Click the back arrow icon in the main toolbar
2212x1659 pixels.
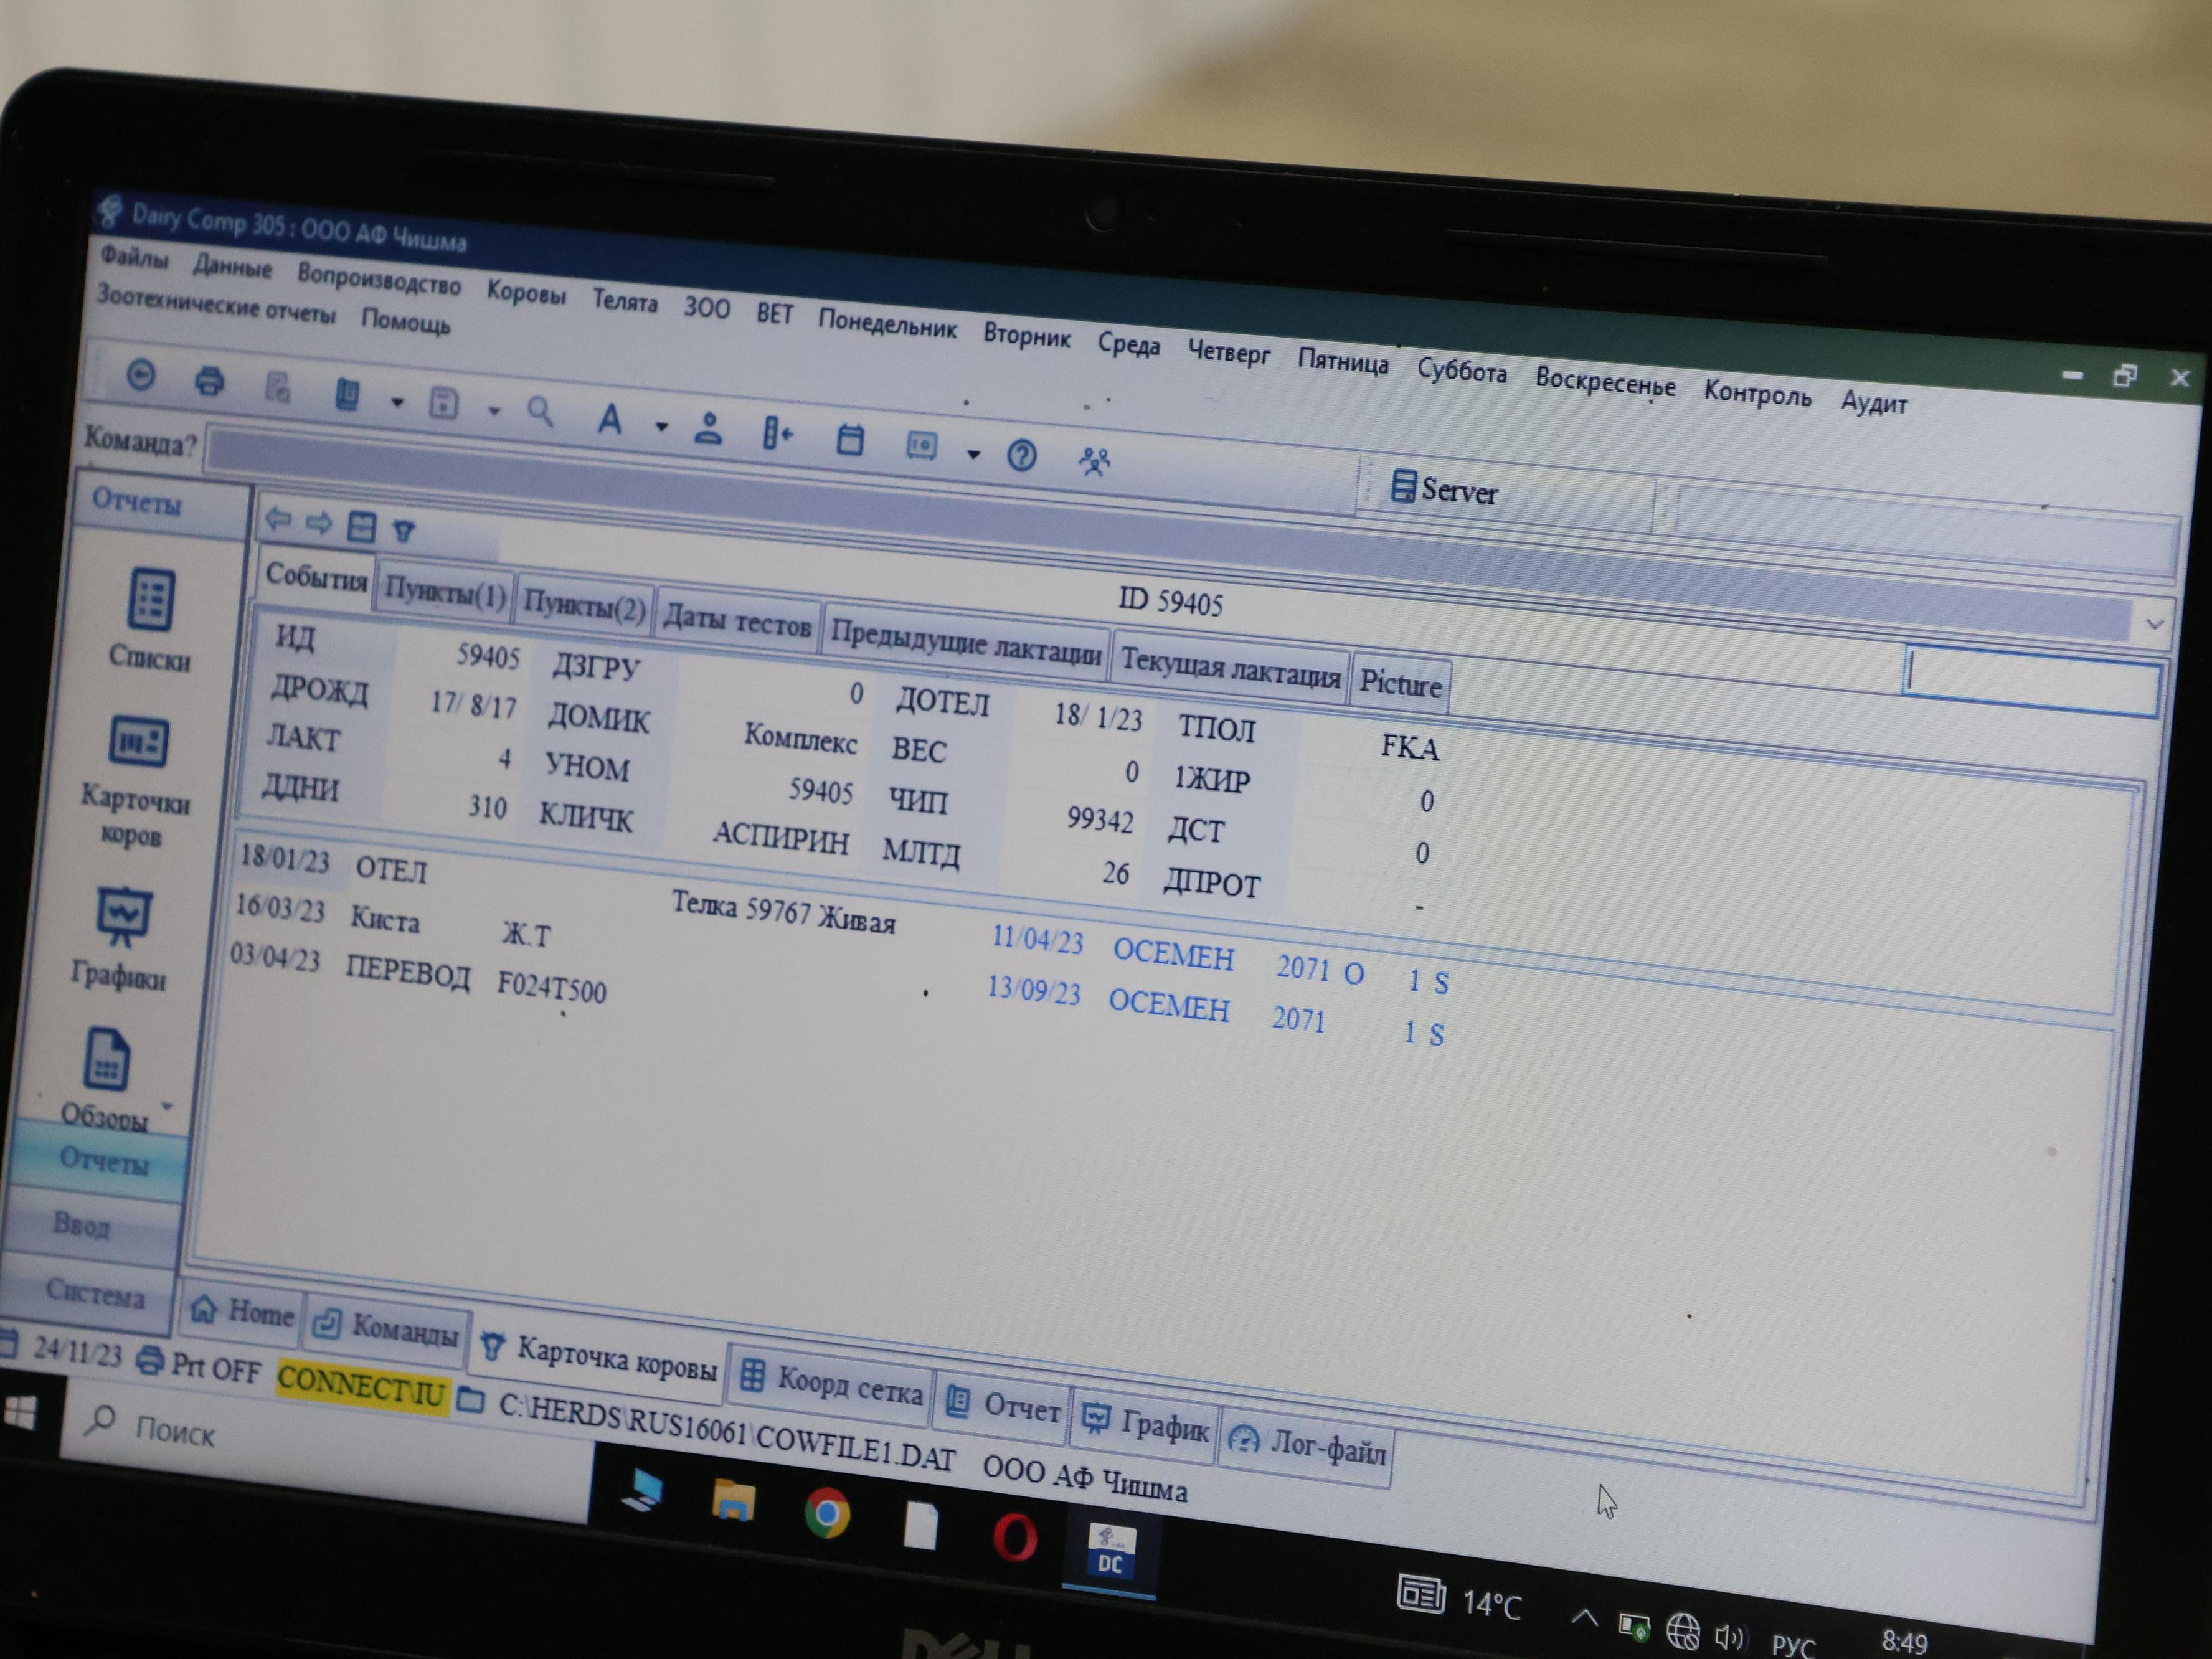(141, 376)
